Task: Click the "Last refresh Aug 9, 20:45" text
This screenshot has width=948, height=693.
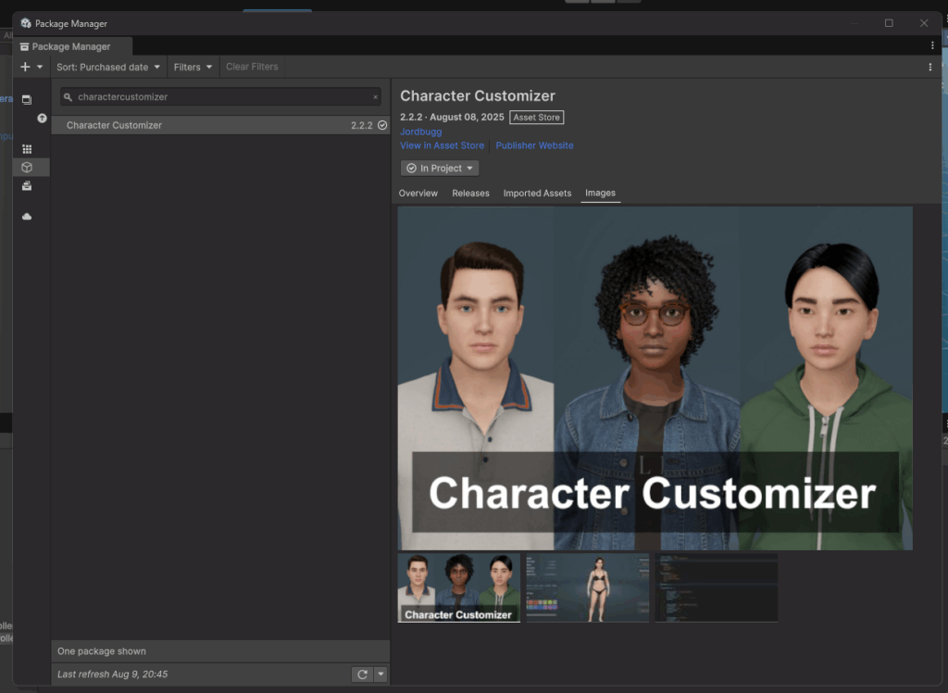Action: 112,674
